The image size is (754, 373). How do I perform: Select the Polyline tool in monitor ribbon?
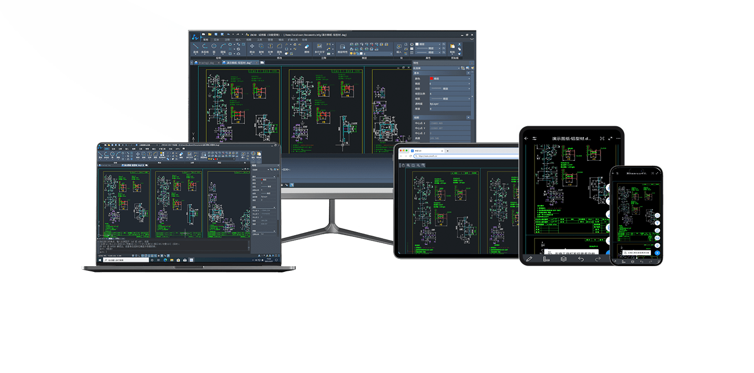click(x=205, y=47)
